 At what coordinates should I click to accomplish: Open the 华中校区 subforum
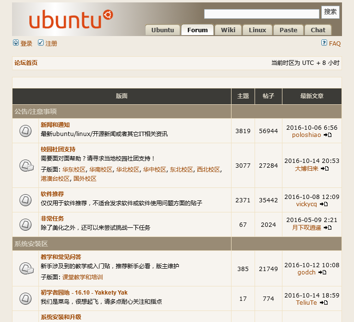pyautogui.click(x=154, y=170)
